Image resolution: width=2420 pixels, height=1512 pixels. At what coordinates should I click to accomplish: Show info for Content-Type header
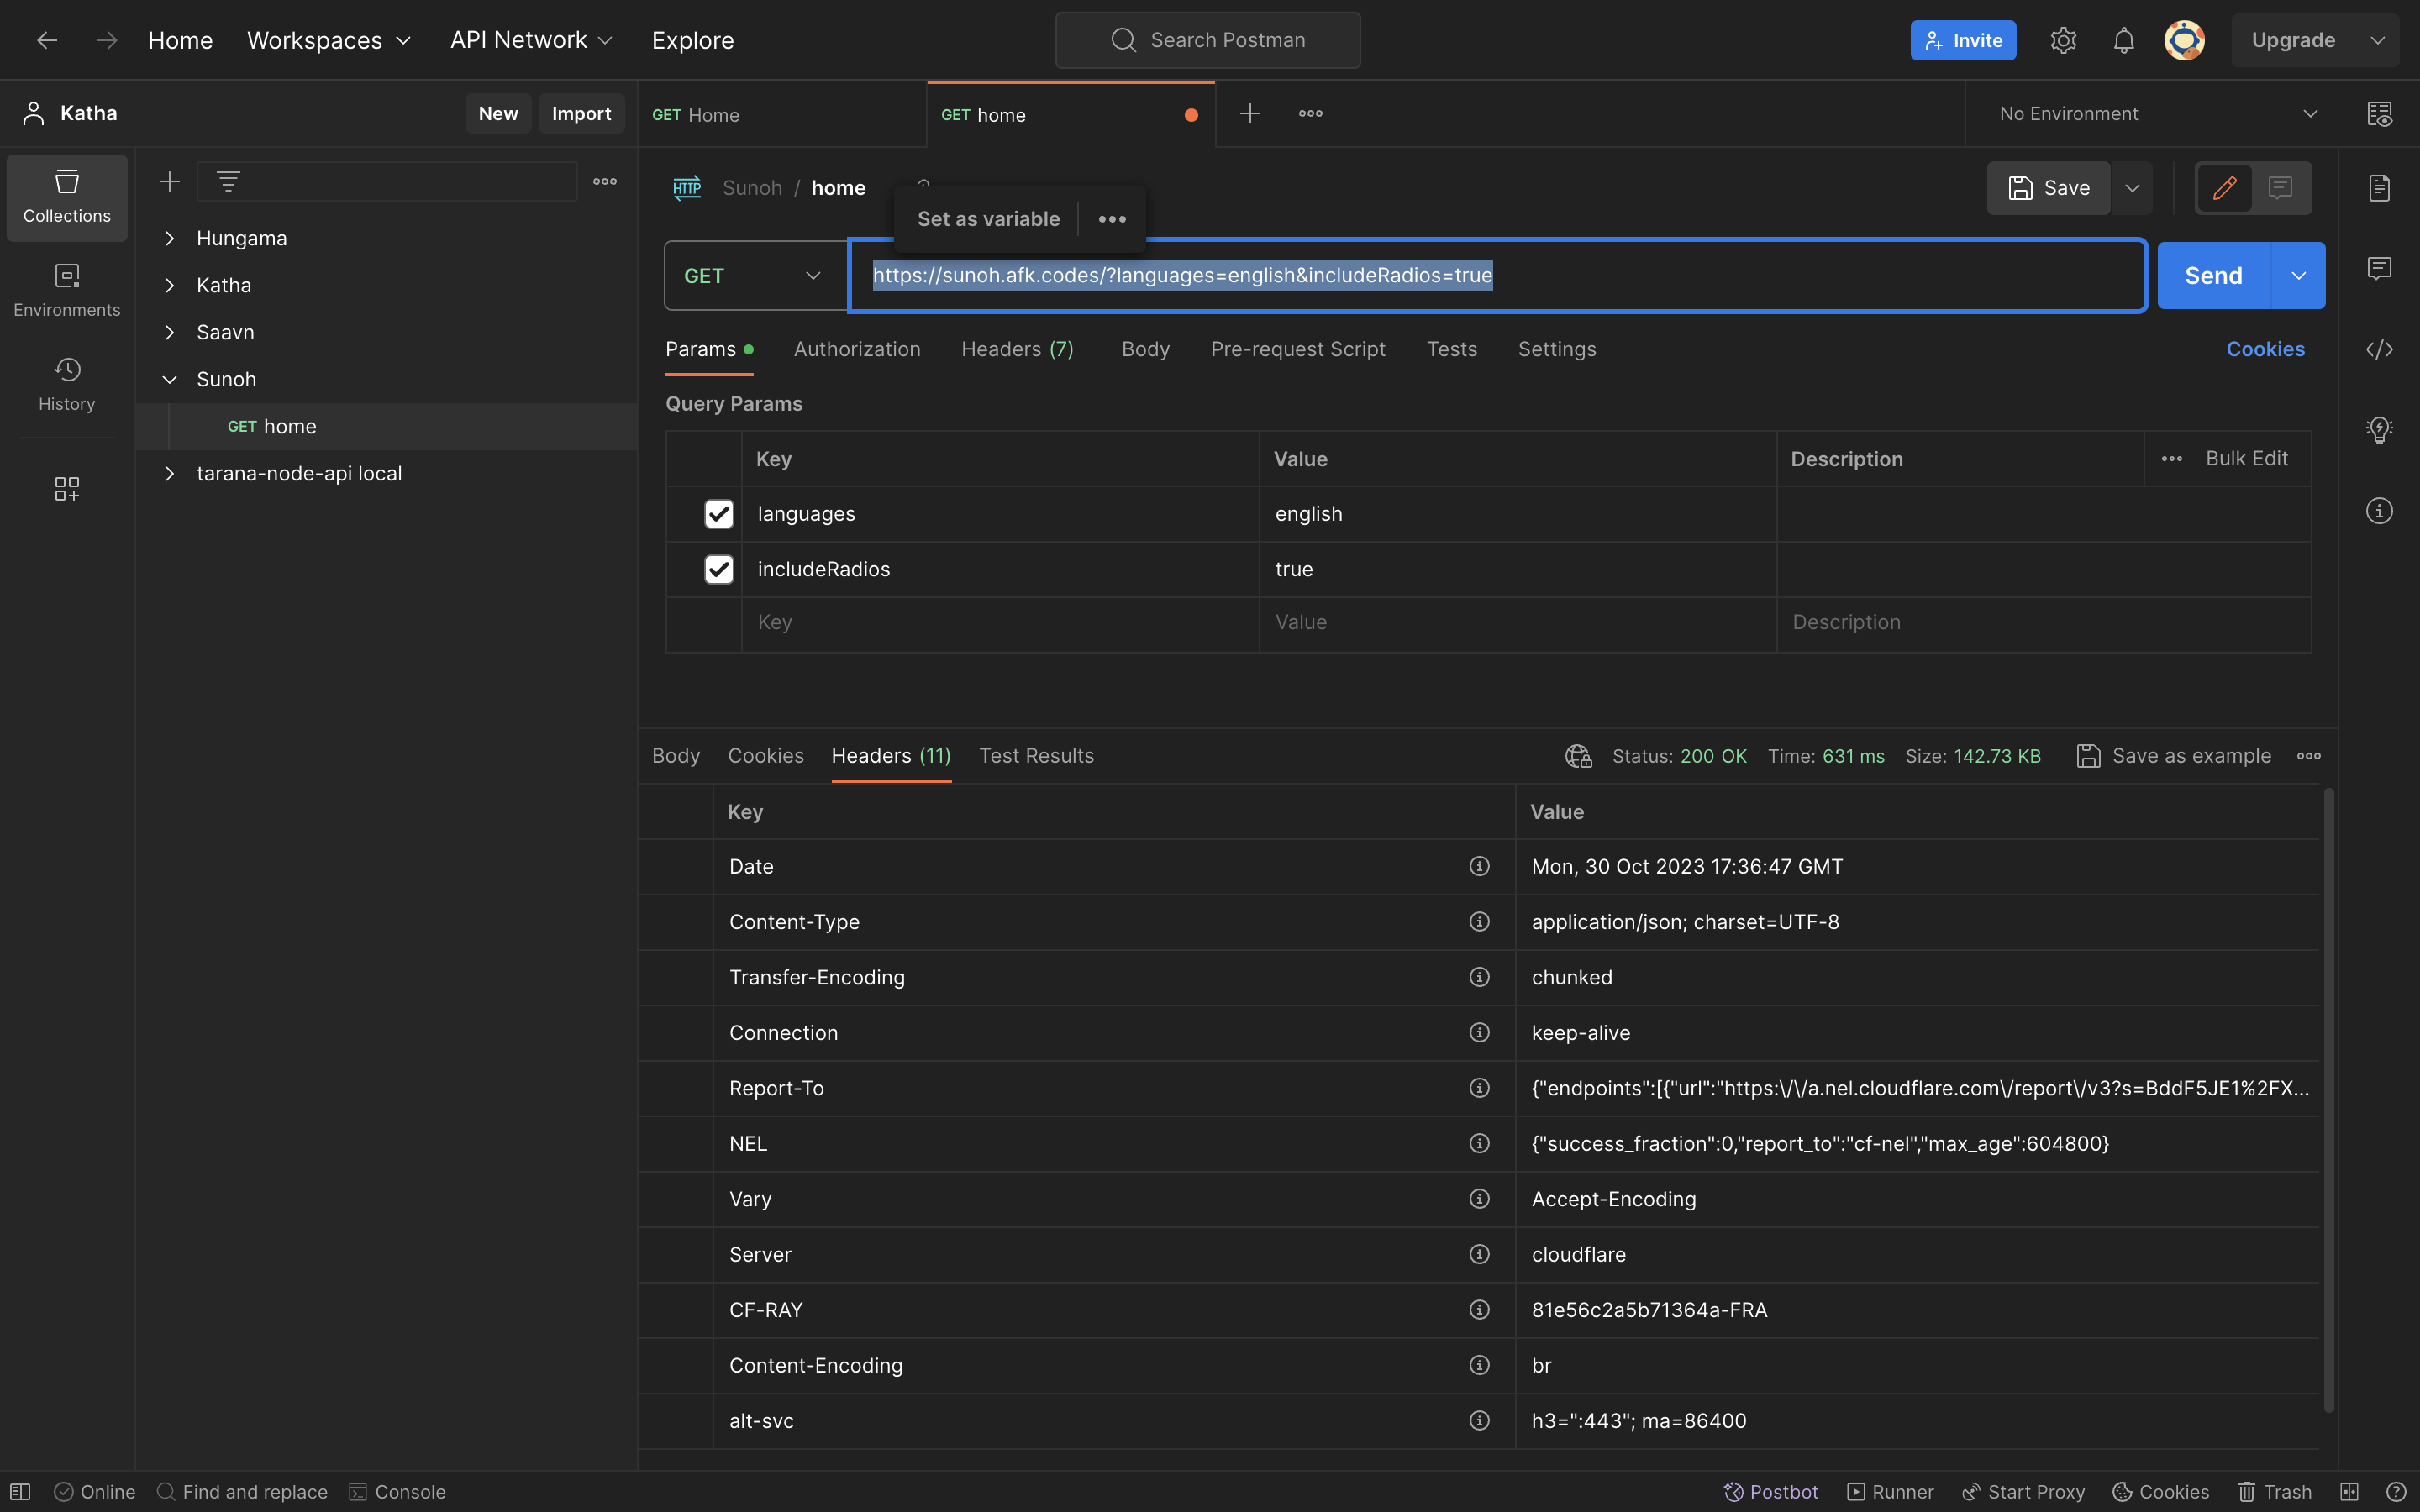pyautogui.click(x=1479, y=921)
